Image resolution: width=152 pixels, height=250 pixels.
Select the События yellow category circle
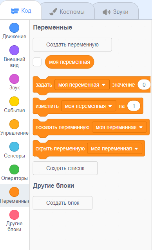coord(14,102)
